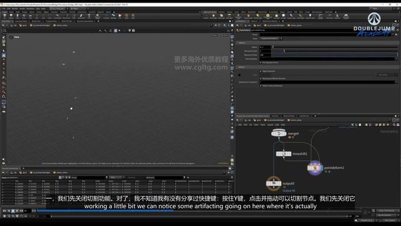Open the Mode dropdown in Point Deform parameters
Viewport: 401px width, 226px height.
coord(271,38)
